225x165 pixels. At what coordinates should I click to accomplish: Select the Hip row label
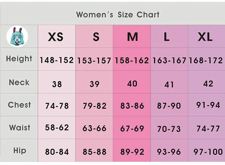20,151
